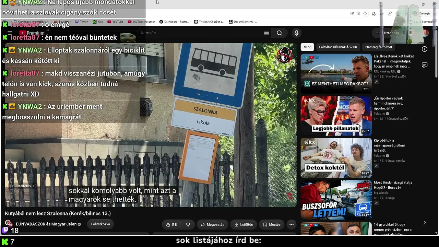Click the zoom magnifier icon in address bar
The image size is (439, 247).
(358, 13)
